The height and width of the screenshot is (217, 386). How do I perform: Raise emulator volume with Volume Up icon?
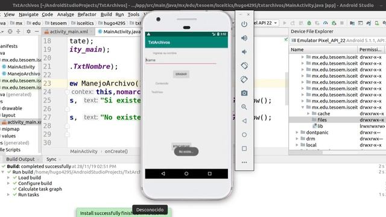[x=244, y=38]
